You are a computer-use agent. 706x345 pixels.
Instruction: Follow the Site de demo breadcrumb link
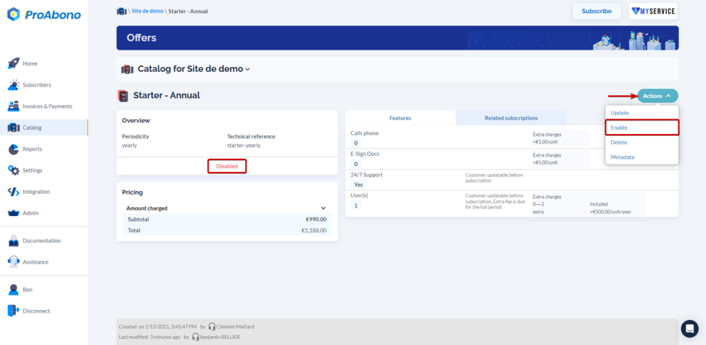click(x=148, y=11)
